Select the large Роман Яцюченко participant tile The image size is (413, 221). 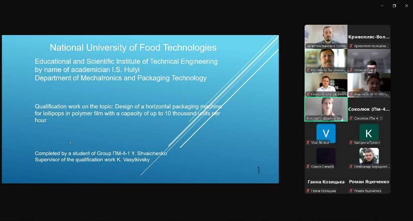click(x=369, y=182)
